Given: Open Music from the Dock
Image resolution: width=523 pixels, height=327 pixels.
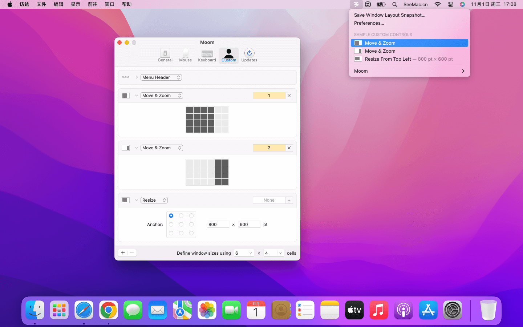Looking at the screenshot, I should (379, 310).
